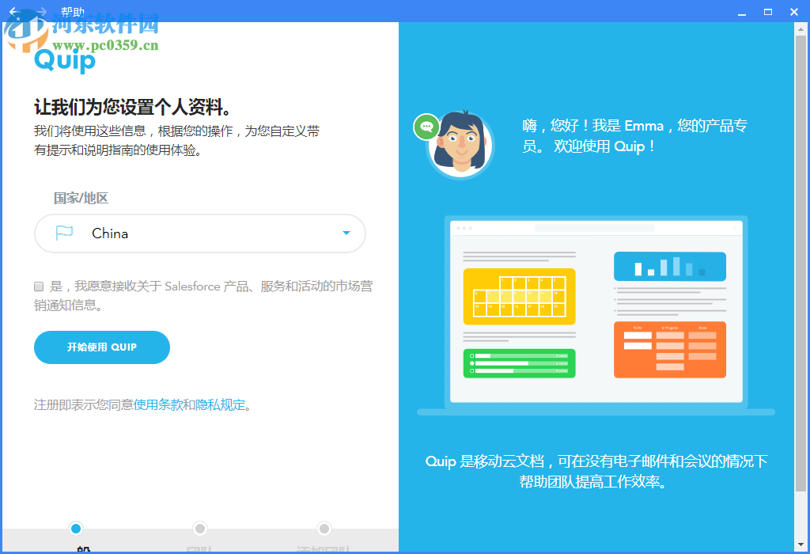The width and height of the screenshot is (810, 554).
Task: Click the flag icon in country field
Action: point(64,233)
